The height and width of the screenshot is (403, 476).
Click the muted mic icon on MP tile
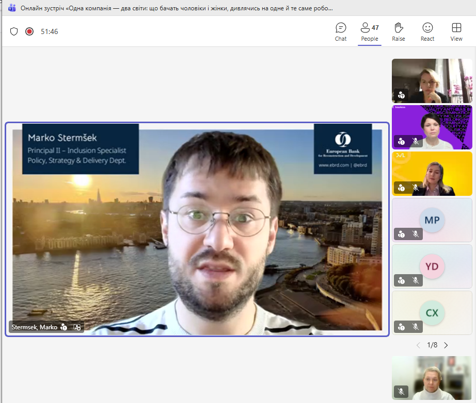pos(415,234)
